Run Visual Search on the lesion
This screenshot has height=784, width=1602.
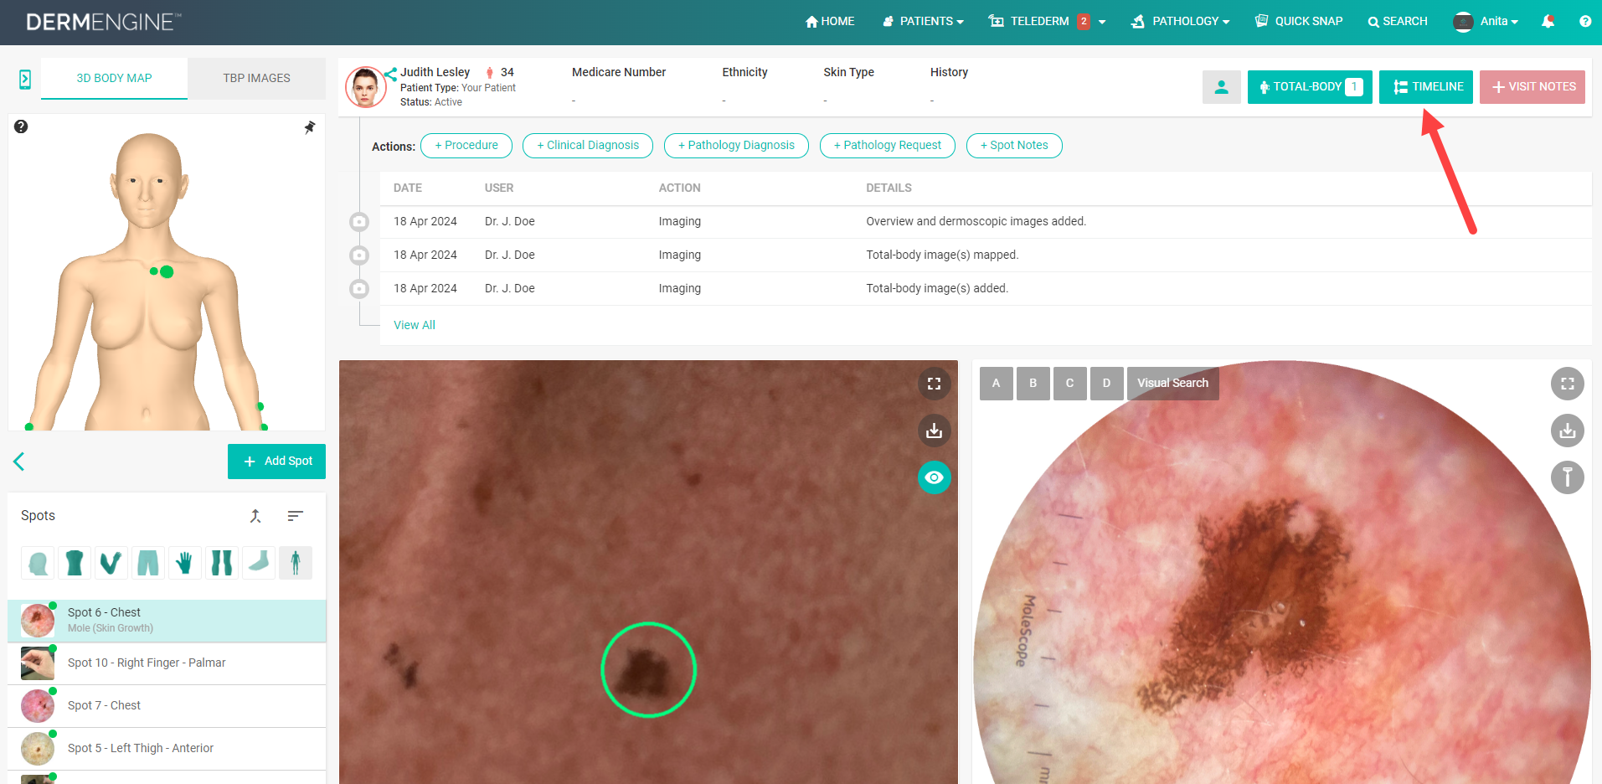click(x=1173, y=384)
